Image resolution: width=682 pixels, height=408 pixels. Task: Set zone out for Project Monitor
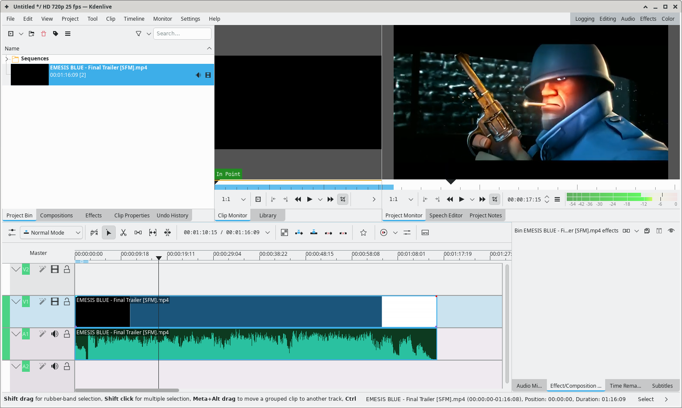click(x=437, y=199)
